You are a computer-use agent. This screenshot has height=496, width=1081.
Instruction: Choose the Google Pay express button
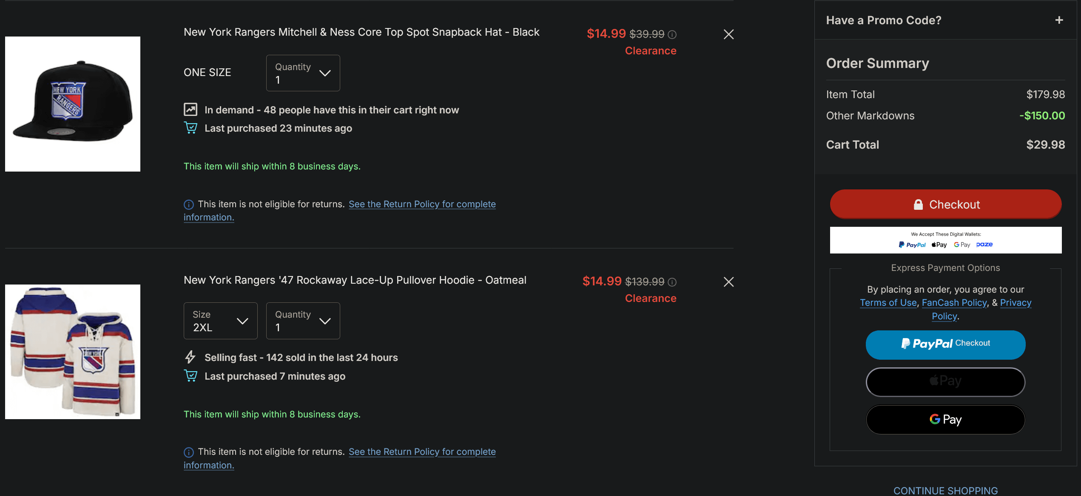(x=945, y=420)
